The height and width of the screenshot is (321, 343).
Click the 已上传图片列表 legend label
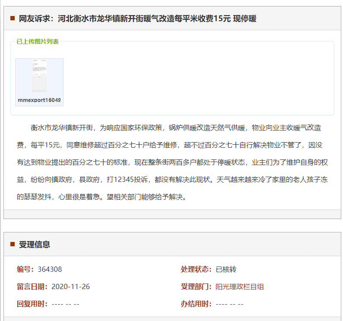click(38, 41)
